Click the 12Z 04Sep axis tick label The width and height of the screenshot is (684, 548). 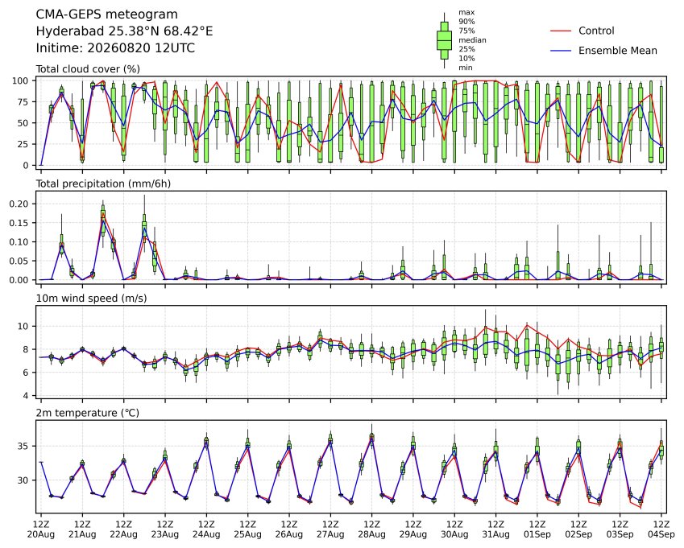pos(661,529)
